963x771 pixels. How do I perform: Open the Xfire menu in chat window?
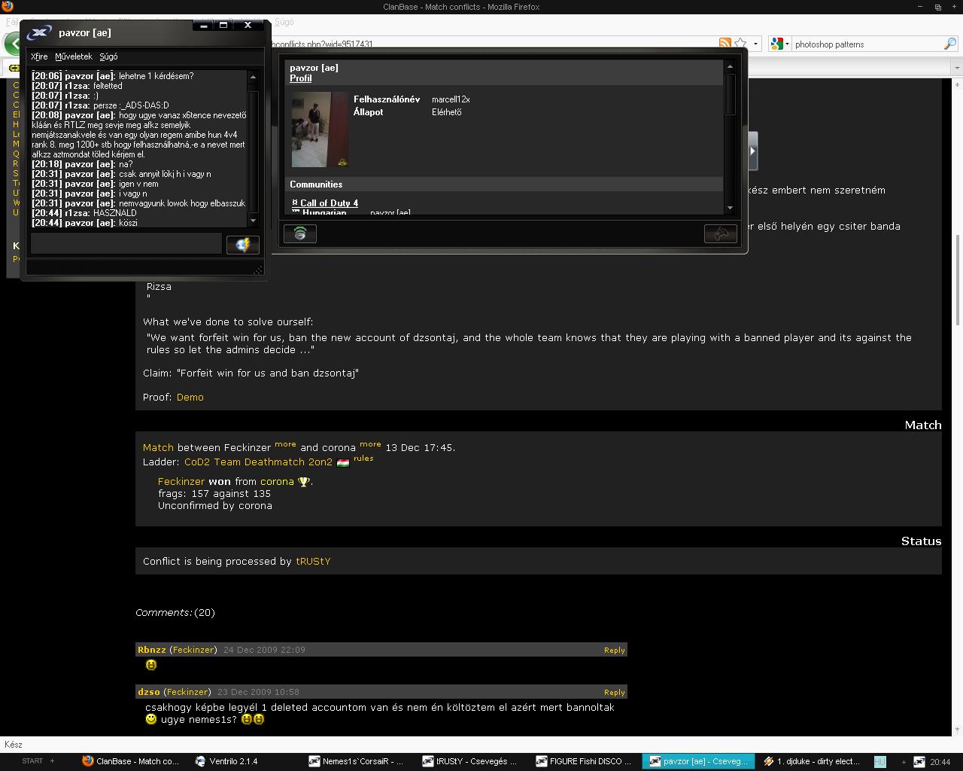[x=39, y=56]
